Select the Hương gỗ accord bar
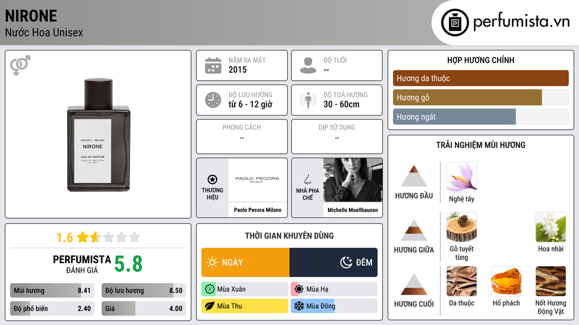Screen dimensions: 579x325 click(481, 98)
